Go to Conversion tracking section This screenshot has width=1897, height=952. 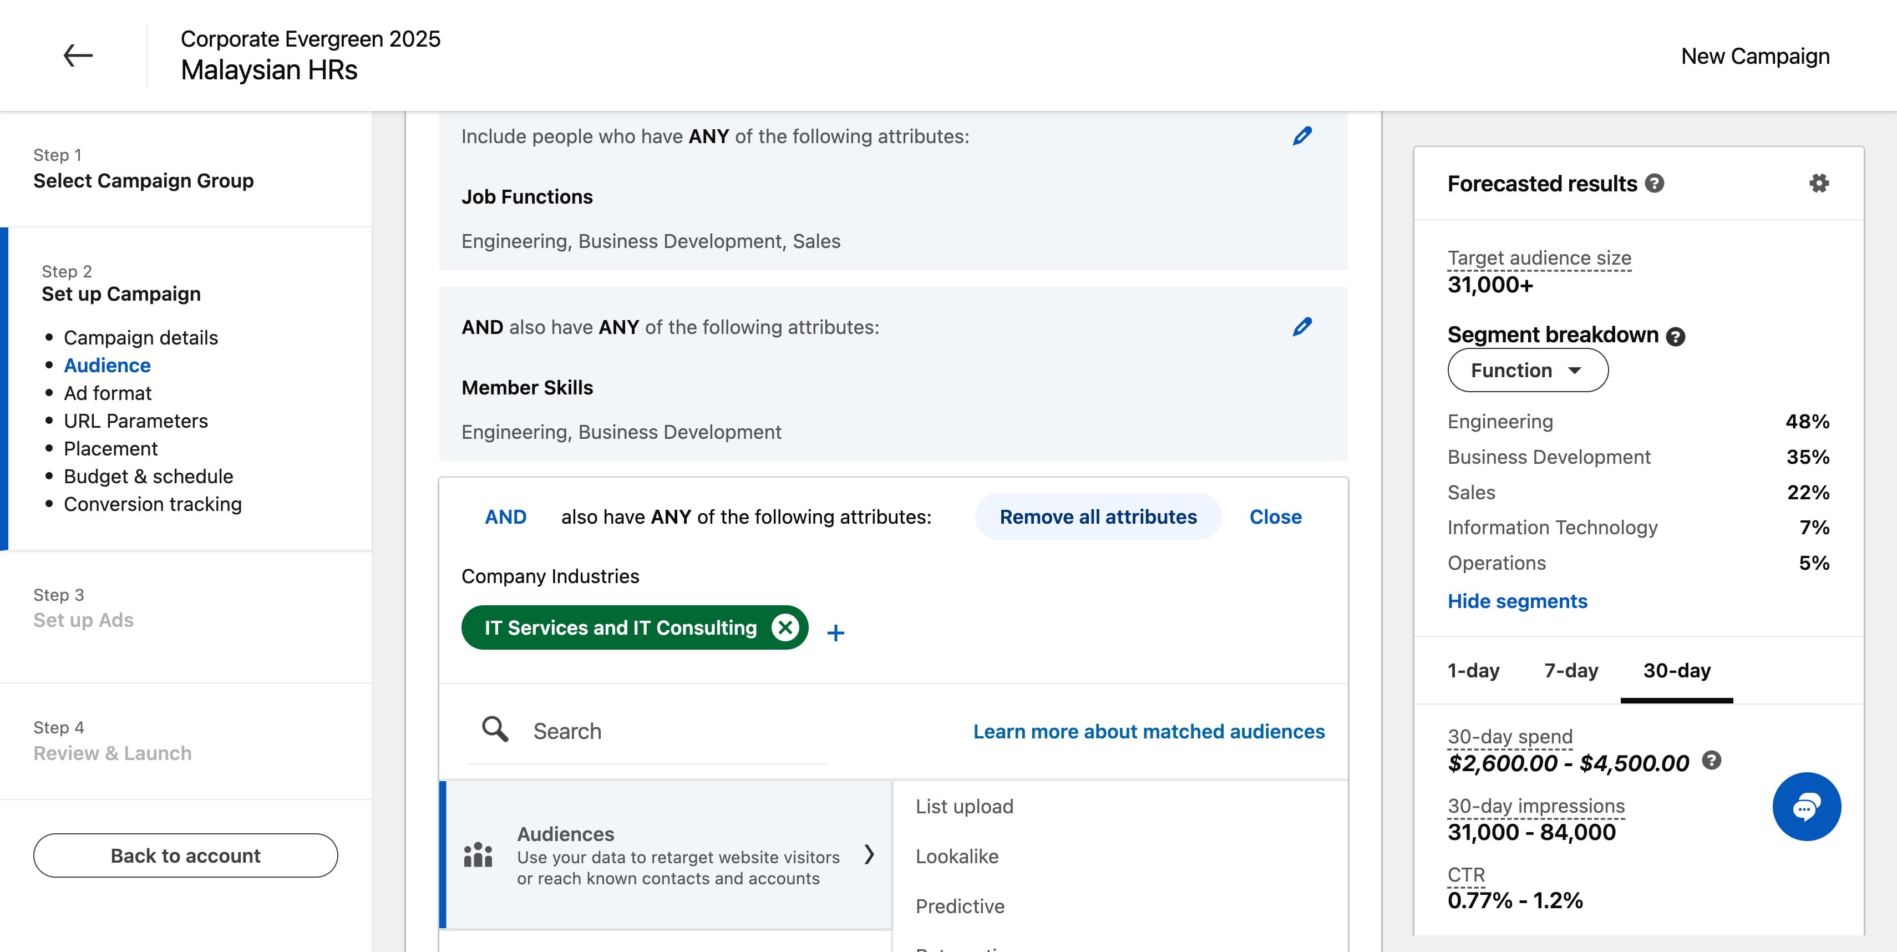coord(153,504)
